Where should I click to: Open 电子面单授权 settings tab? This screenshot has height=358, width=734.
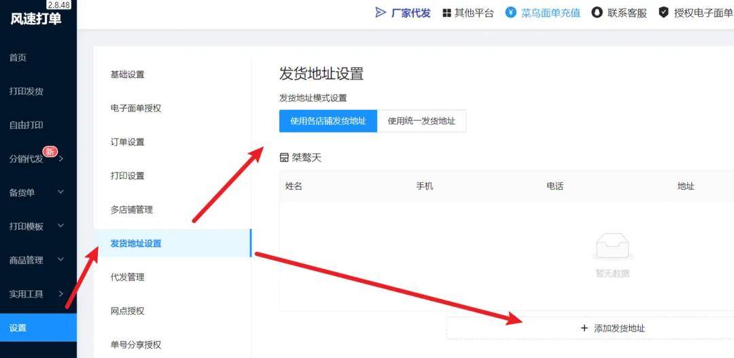[136, 108]
